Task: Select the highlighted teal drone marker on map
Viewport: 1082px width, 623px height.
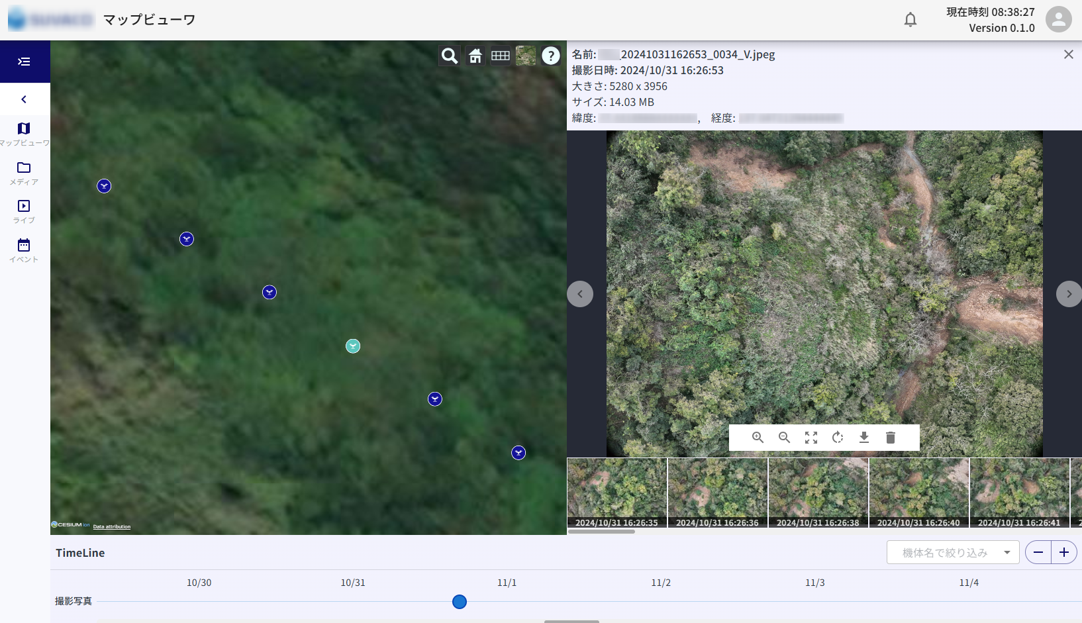Action: (x=353, y=346)
